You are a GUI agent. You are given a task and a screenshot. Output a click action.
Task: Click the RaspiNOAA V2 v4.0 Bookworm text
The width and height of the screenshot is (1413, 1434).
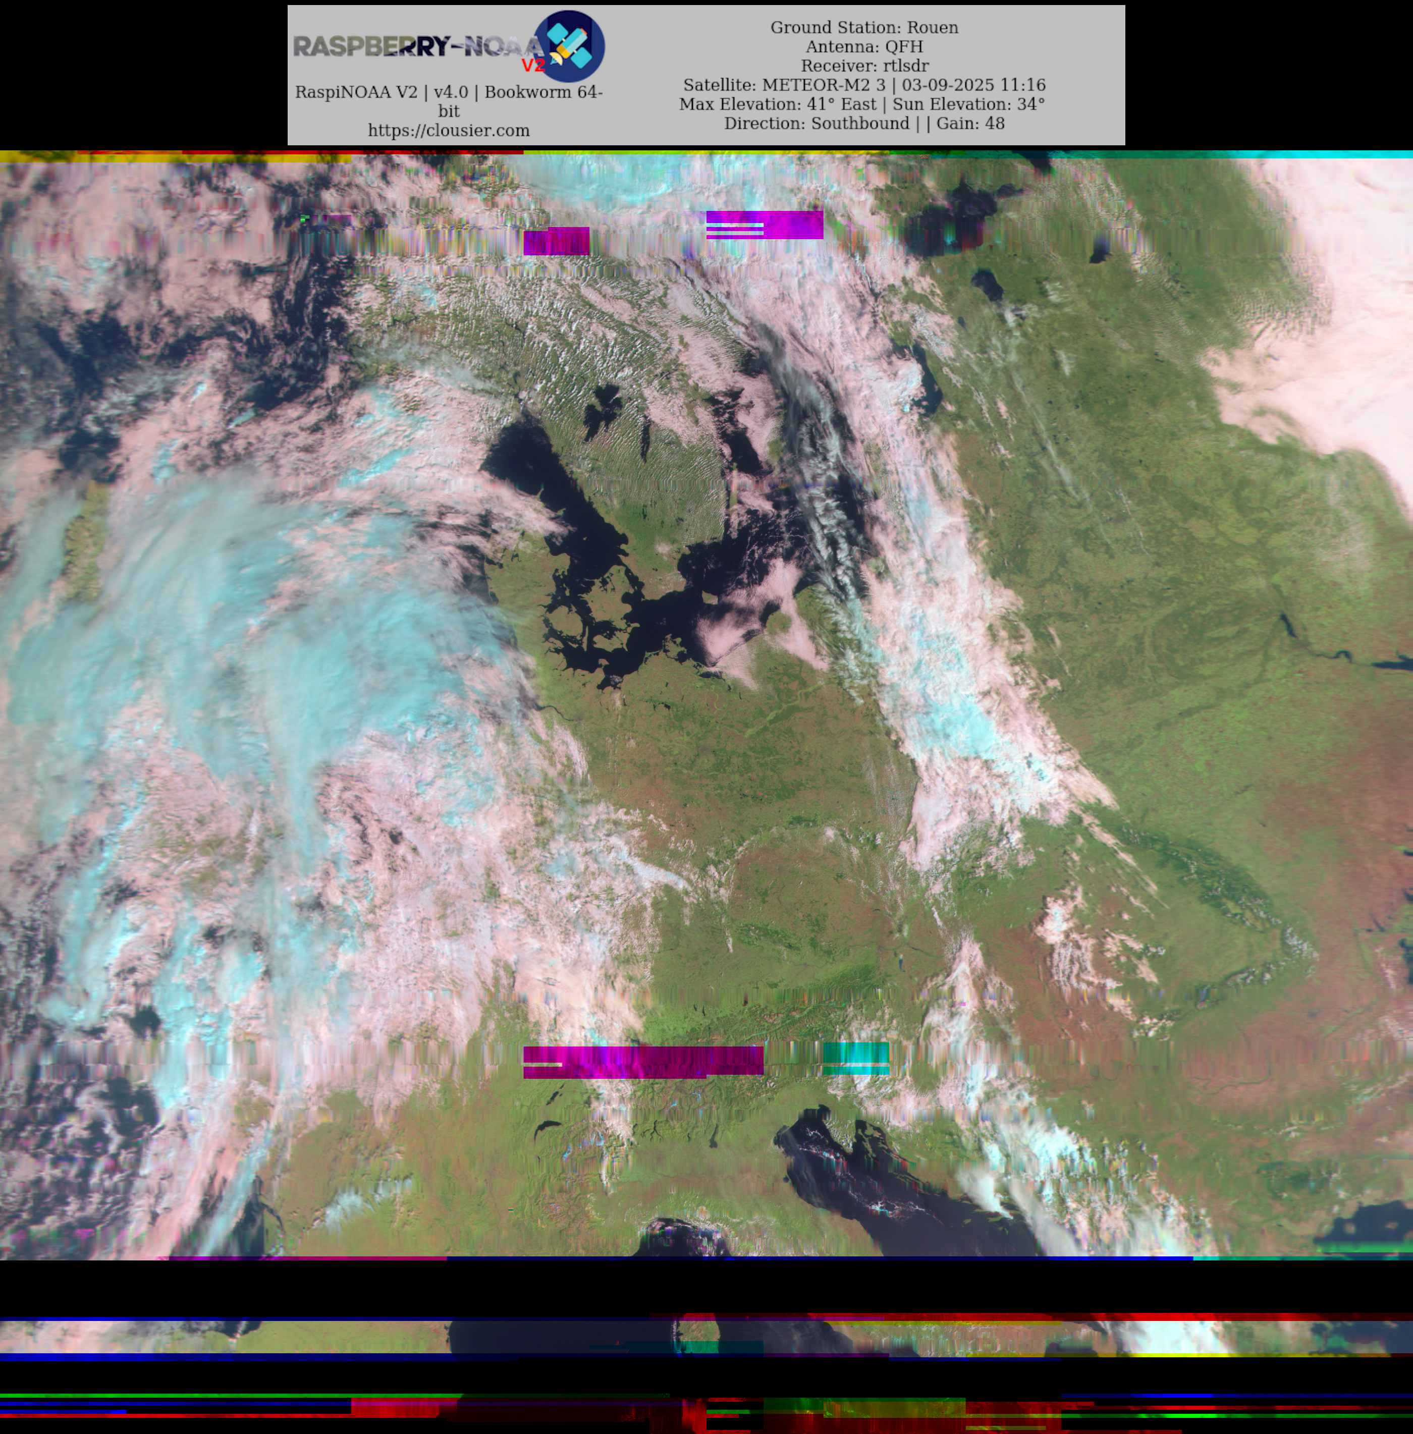click(x=449, y=93)
